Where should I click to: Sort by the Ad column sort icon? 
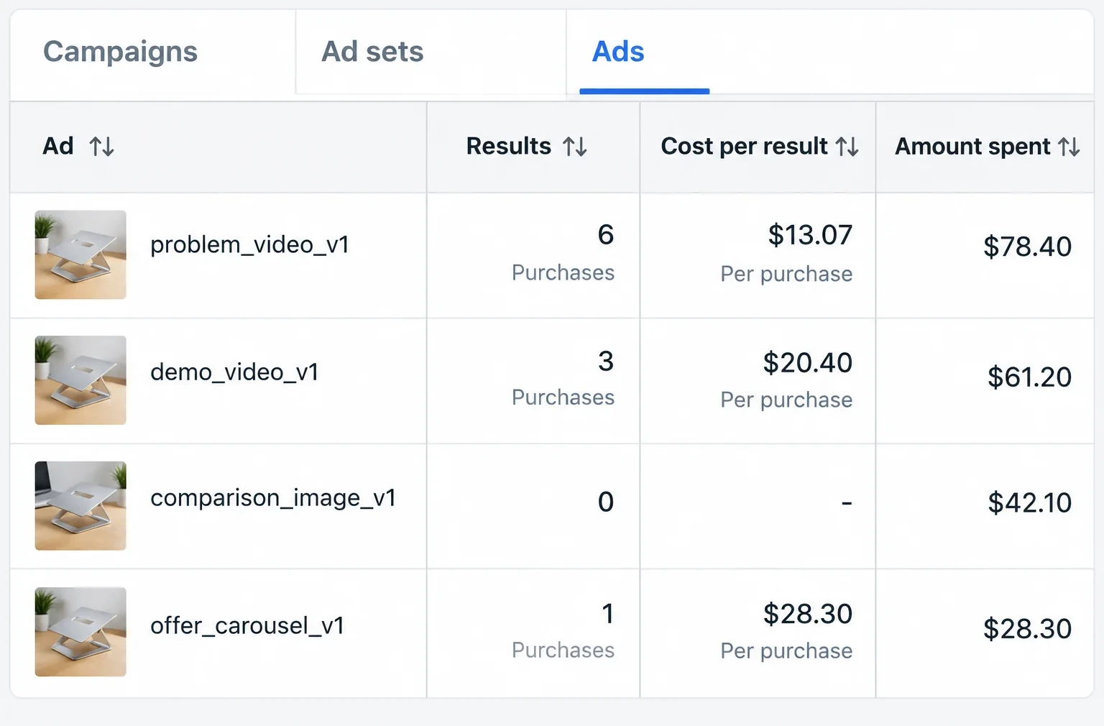coord(101,147)
